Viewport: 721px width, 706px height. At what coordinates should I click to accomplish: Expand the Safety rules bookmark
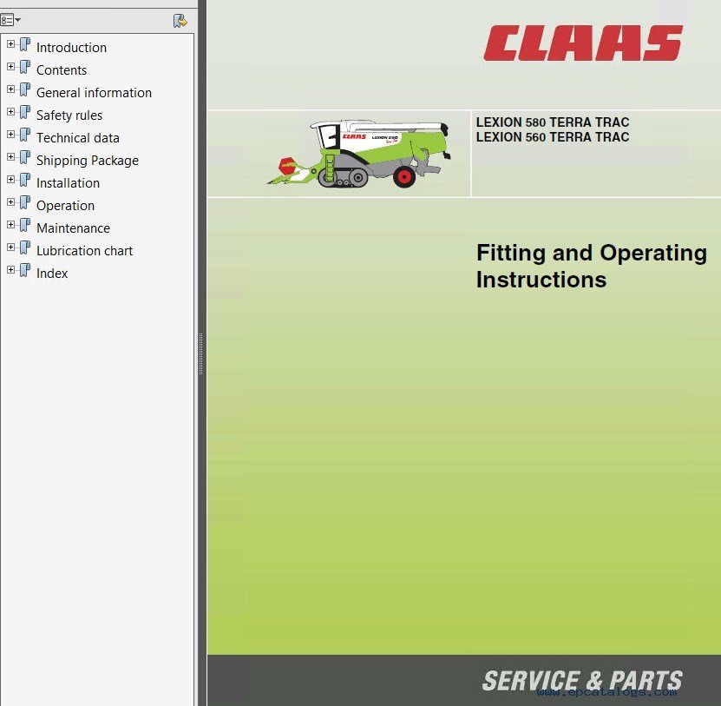10,112
